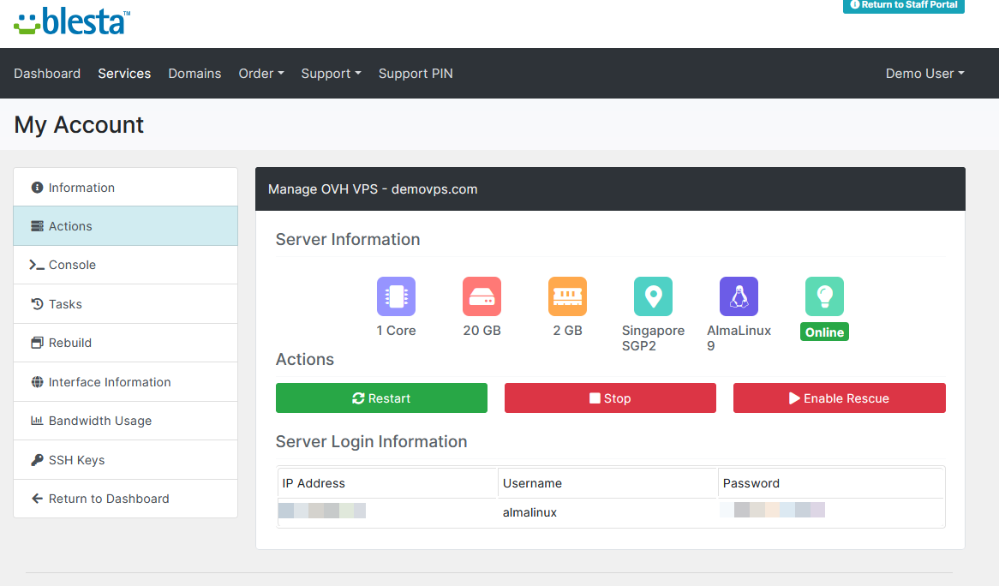The image size is (999, 586).
Task: Select the Information sidebar tab
Action: tap(125, 188)
